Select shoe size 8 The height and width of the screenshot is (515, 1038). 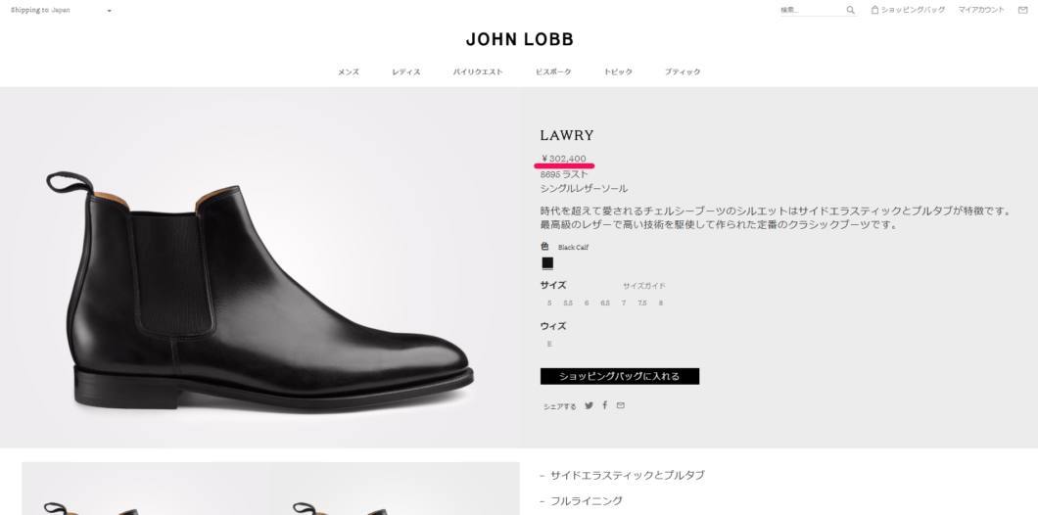pyautogui.click(x=660, y=304)
